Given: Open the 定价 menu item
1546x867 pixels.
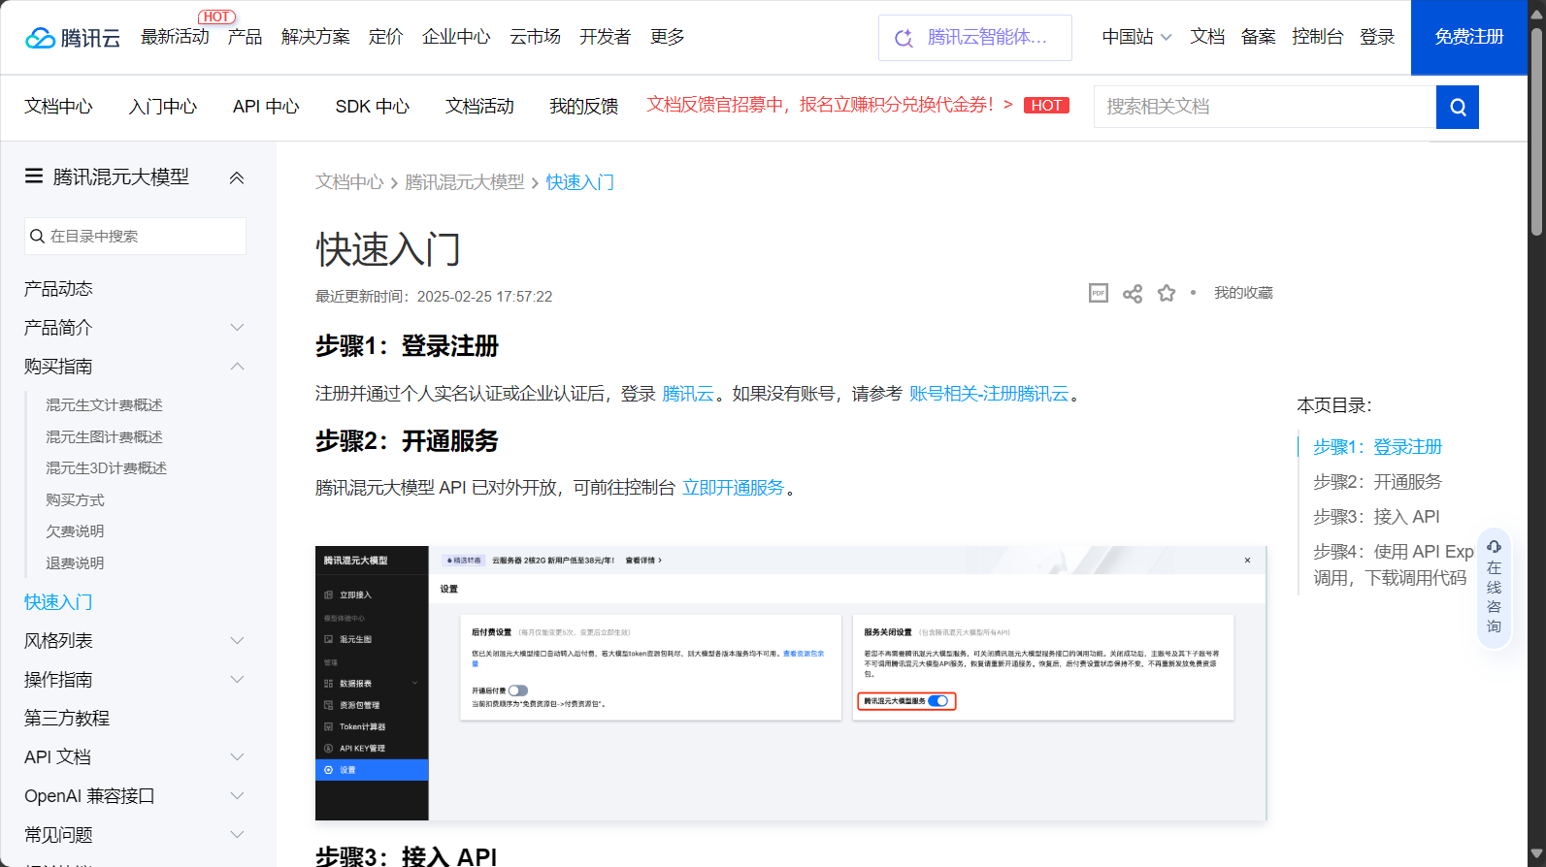Looking at the screenshot, I should [x=385, y=37].
